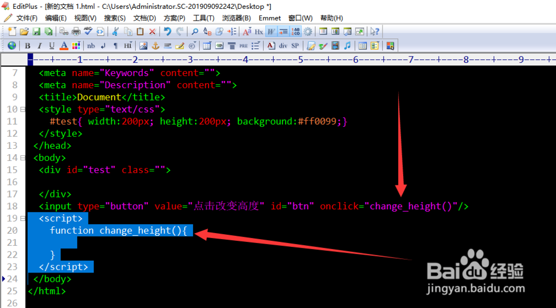Open 编辑(E) menu
This screenshot has height=308, width=556.
point(56,18)
